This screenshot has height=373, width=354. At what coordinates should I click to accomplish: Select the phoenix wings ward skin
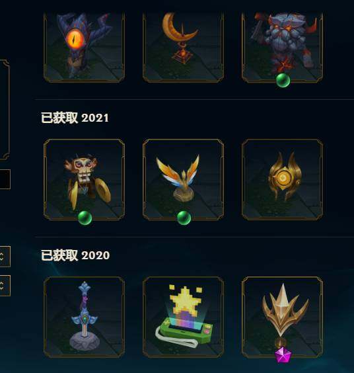click(183, 180)
